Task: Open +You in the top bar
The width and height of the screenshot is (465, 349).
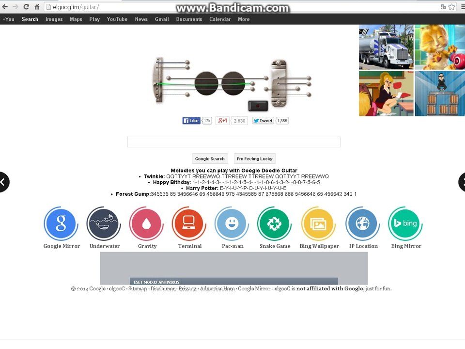Action: point(8,19)
